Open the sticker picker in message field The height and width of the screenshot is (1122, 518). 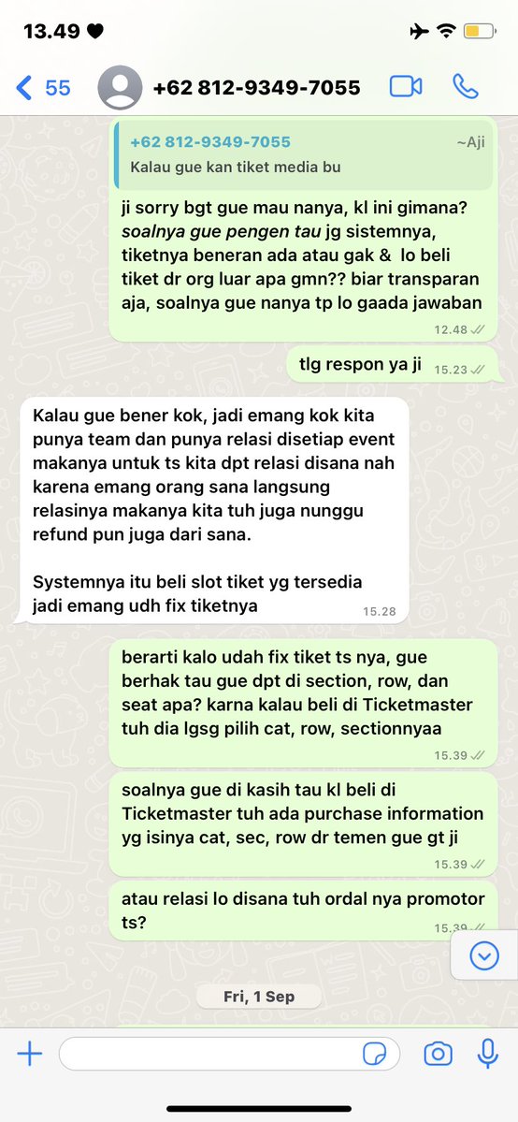pos(375,1054)
